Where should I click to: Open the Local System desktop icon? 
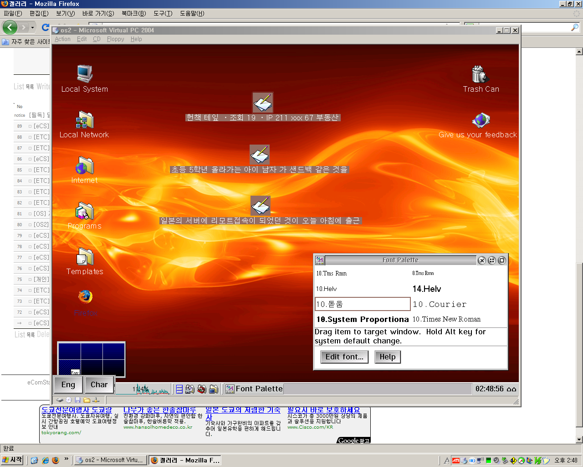tap(85, 74)
